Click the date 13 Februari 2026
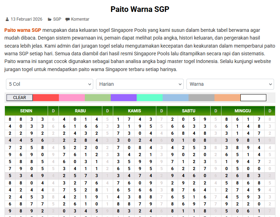Viewport: 280px width, 217px height. click(x=26, y=19)
